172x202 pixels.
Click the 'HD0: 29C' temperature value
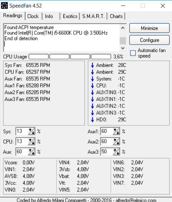122,120
